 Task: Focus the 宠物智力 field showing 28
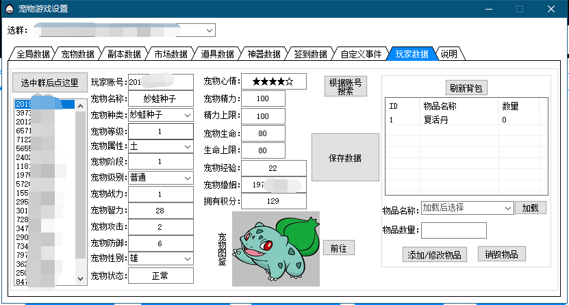[x=161, y=211]
